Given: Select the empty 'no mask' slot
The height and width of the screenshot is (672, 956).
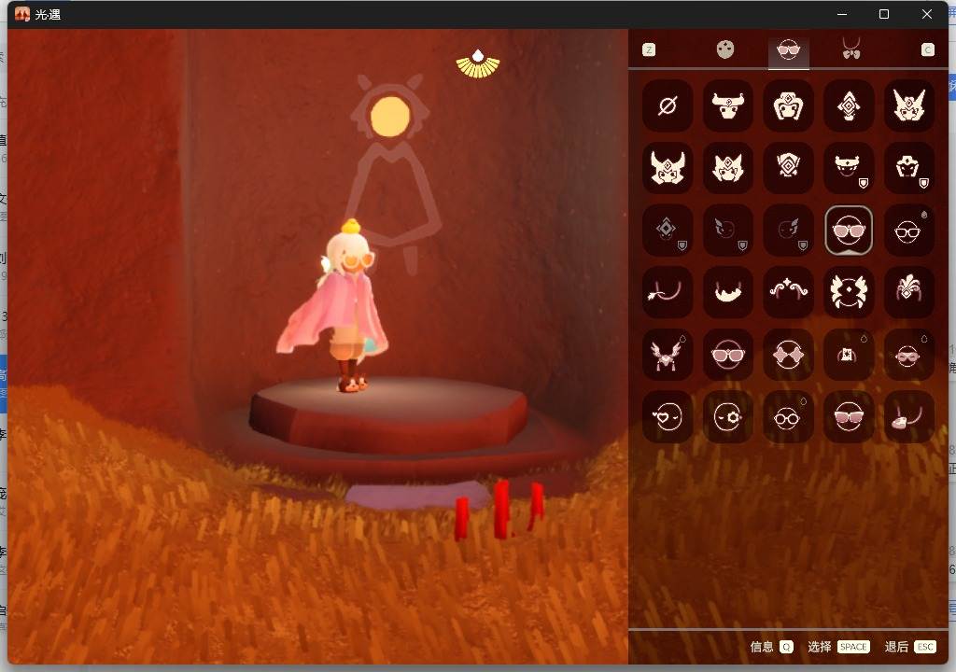Looking at the screenshot, I should coord(668,105).
